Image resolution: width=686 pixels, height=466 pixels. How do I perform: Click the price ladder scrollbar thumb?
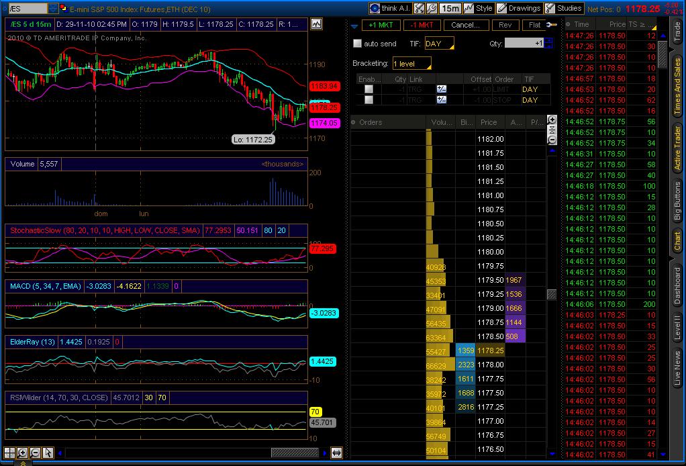pyautogui.click(x=552, y=295)
